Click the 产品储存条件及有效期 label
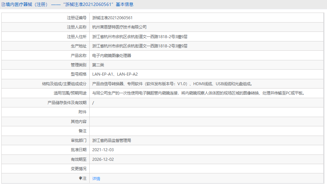This screenshot has height=185, width=327. coord(67,103)
